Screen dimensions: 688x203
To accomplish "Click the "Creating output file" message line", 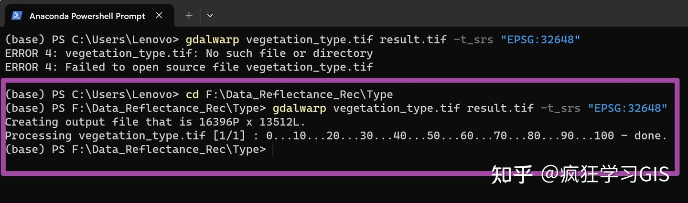I will click(x=155, y=122).
